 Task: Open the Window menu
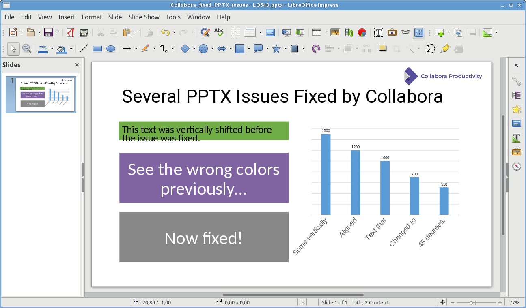[198, 17]
